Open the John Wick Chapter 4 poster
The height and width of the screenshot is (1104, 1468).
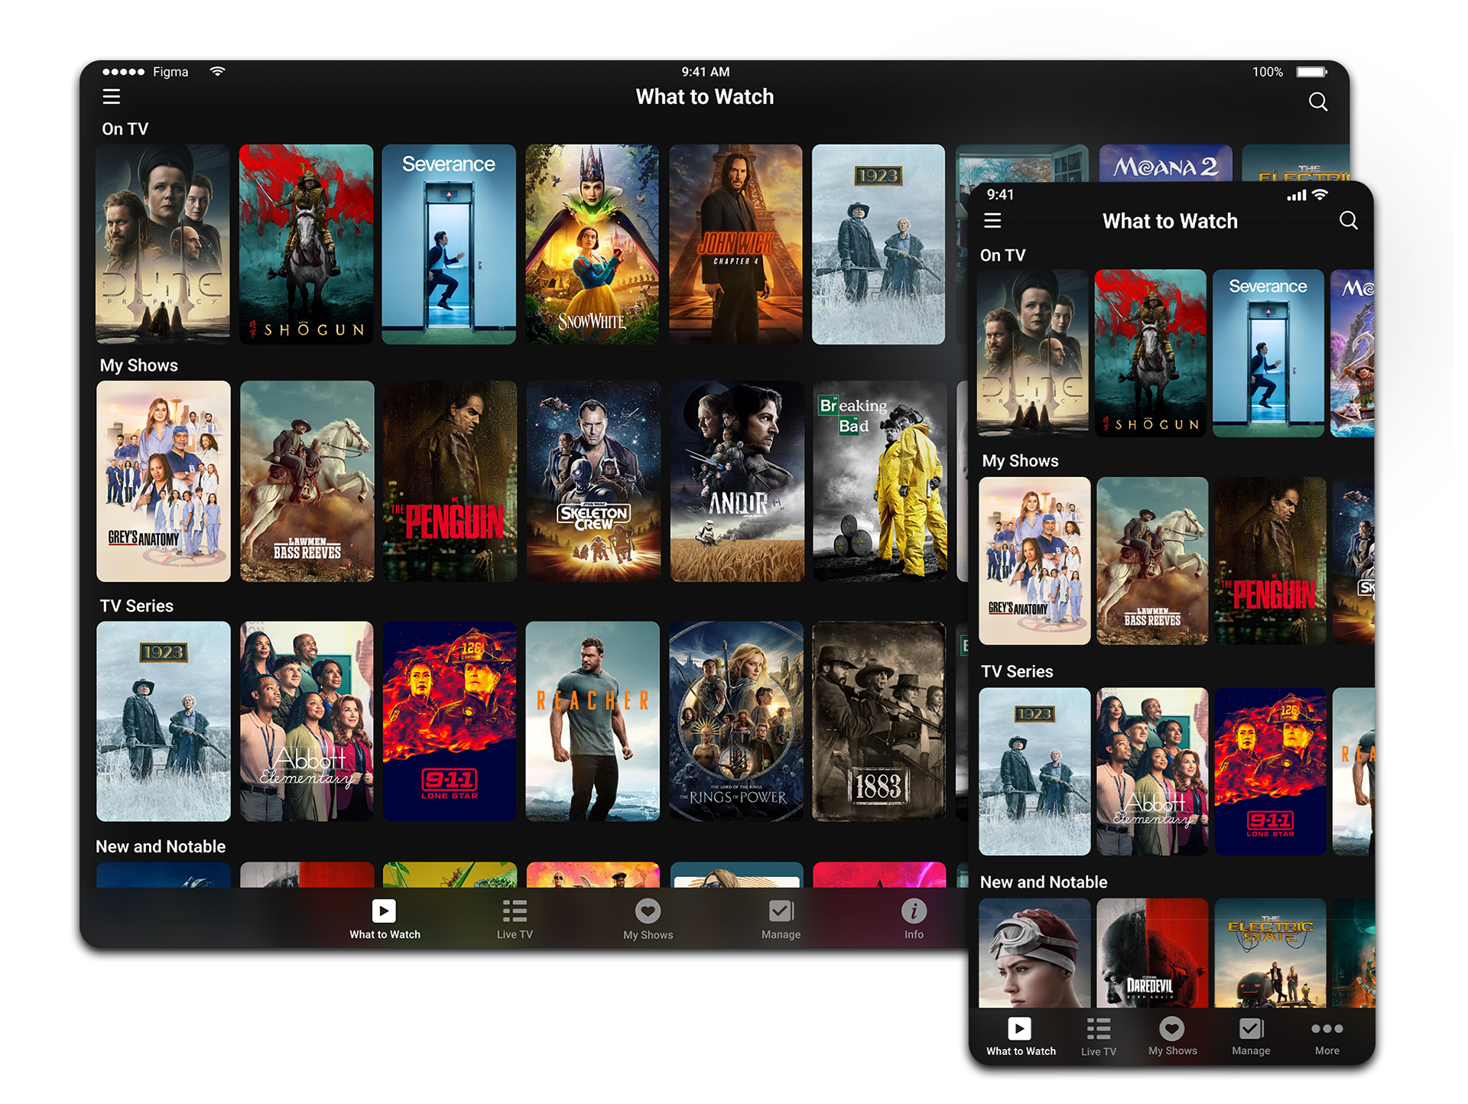tap(736, 245)
